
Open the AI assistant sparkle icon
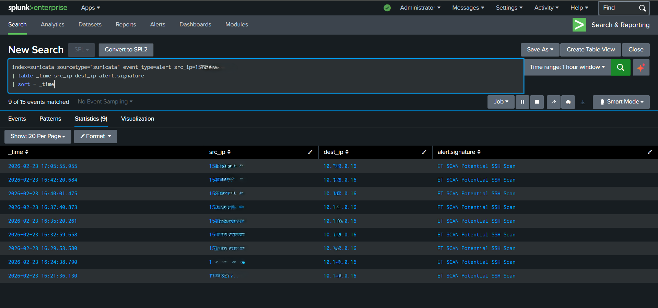641,67
